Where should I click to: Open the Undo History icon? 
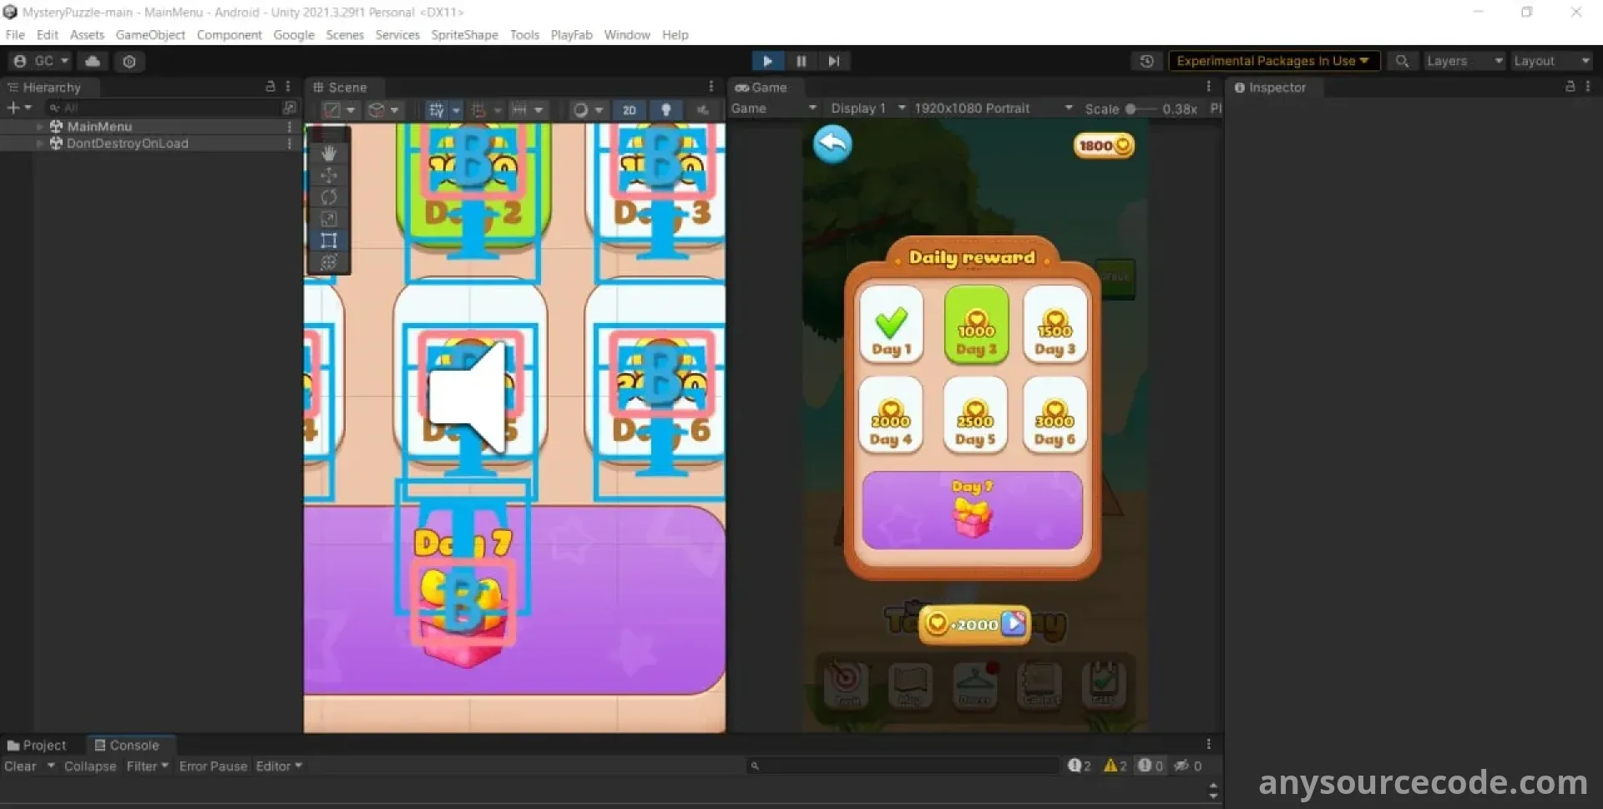point(1146,61)
